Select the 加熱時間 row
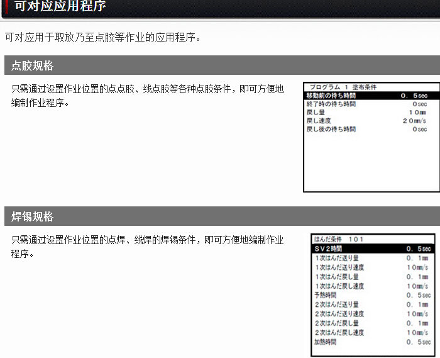The image size is (440, 358). [372, 342]
